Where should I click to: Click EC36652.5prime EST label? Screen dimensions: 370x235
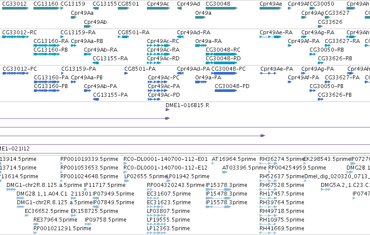(x=47, y=212)
